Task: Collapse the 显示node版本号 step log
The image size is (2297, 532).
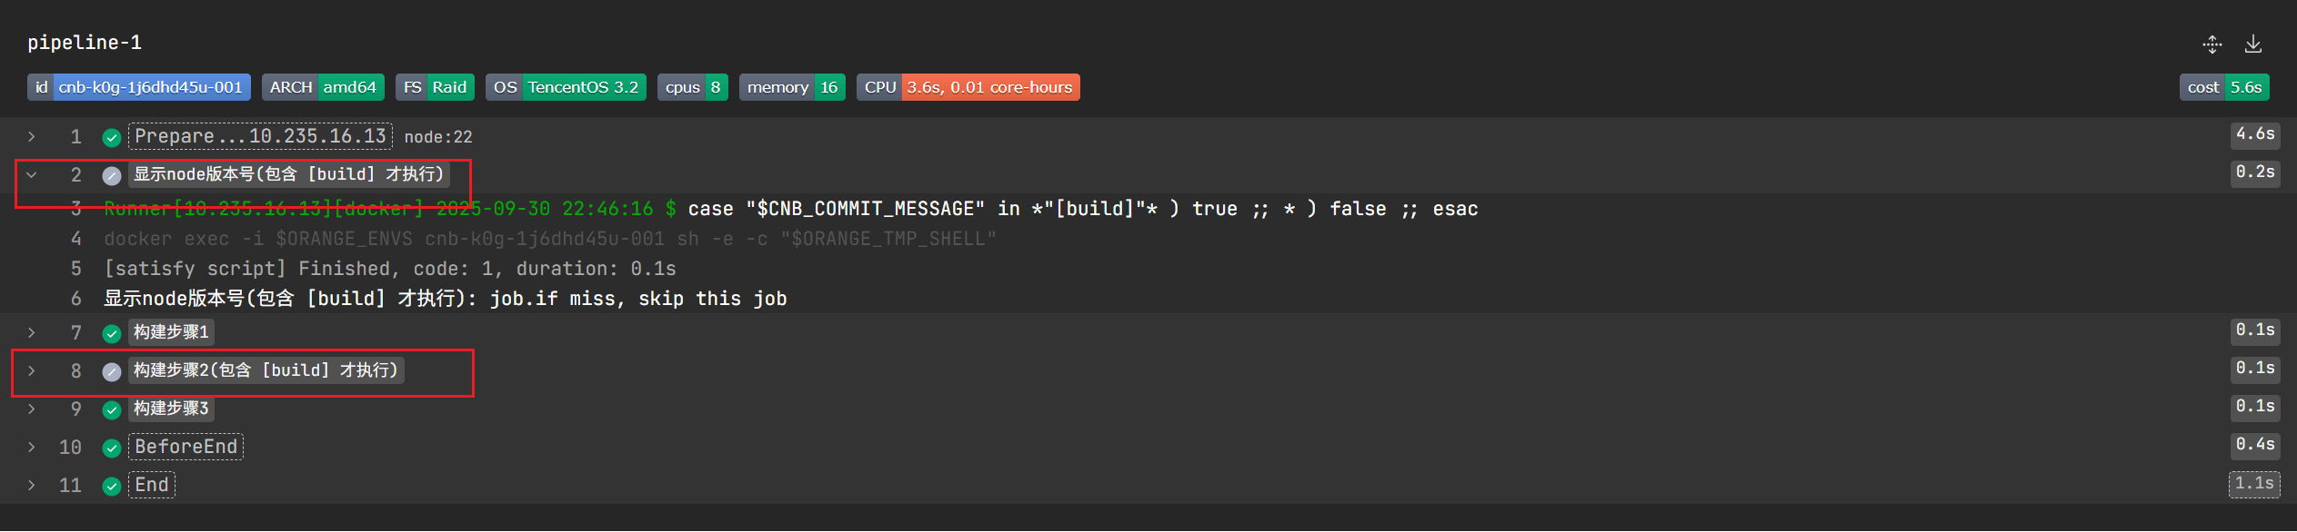Action: (x=32, y=175)
